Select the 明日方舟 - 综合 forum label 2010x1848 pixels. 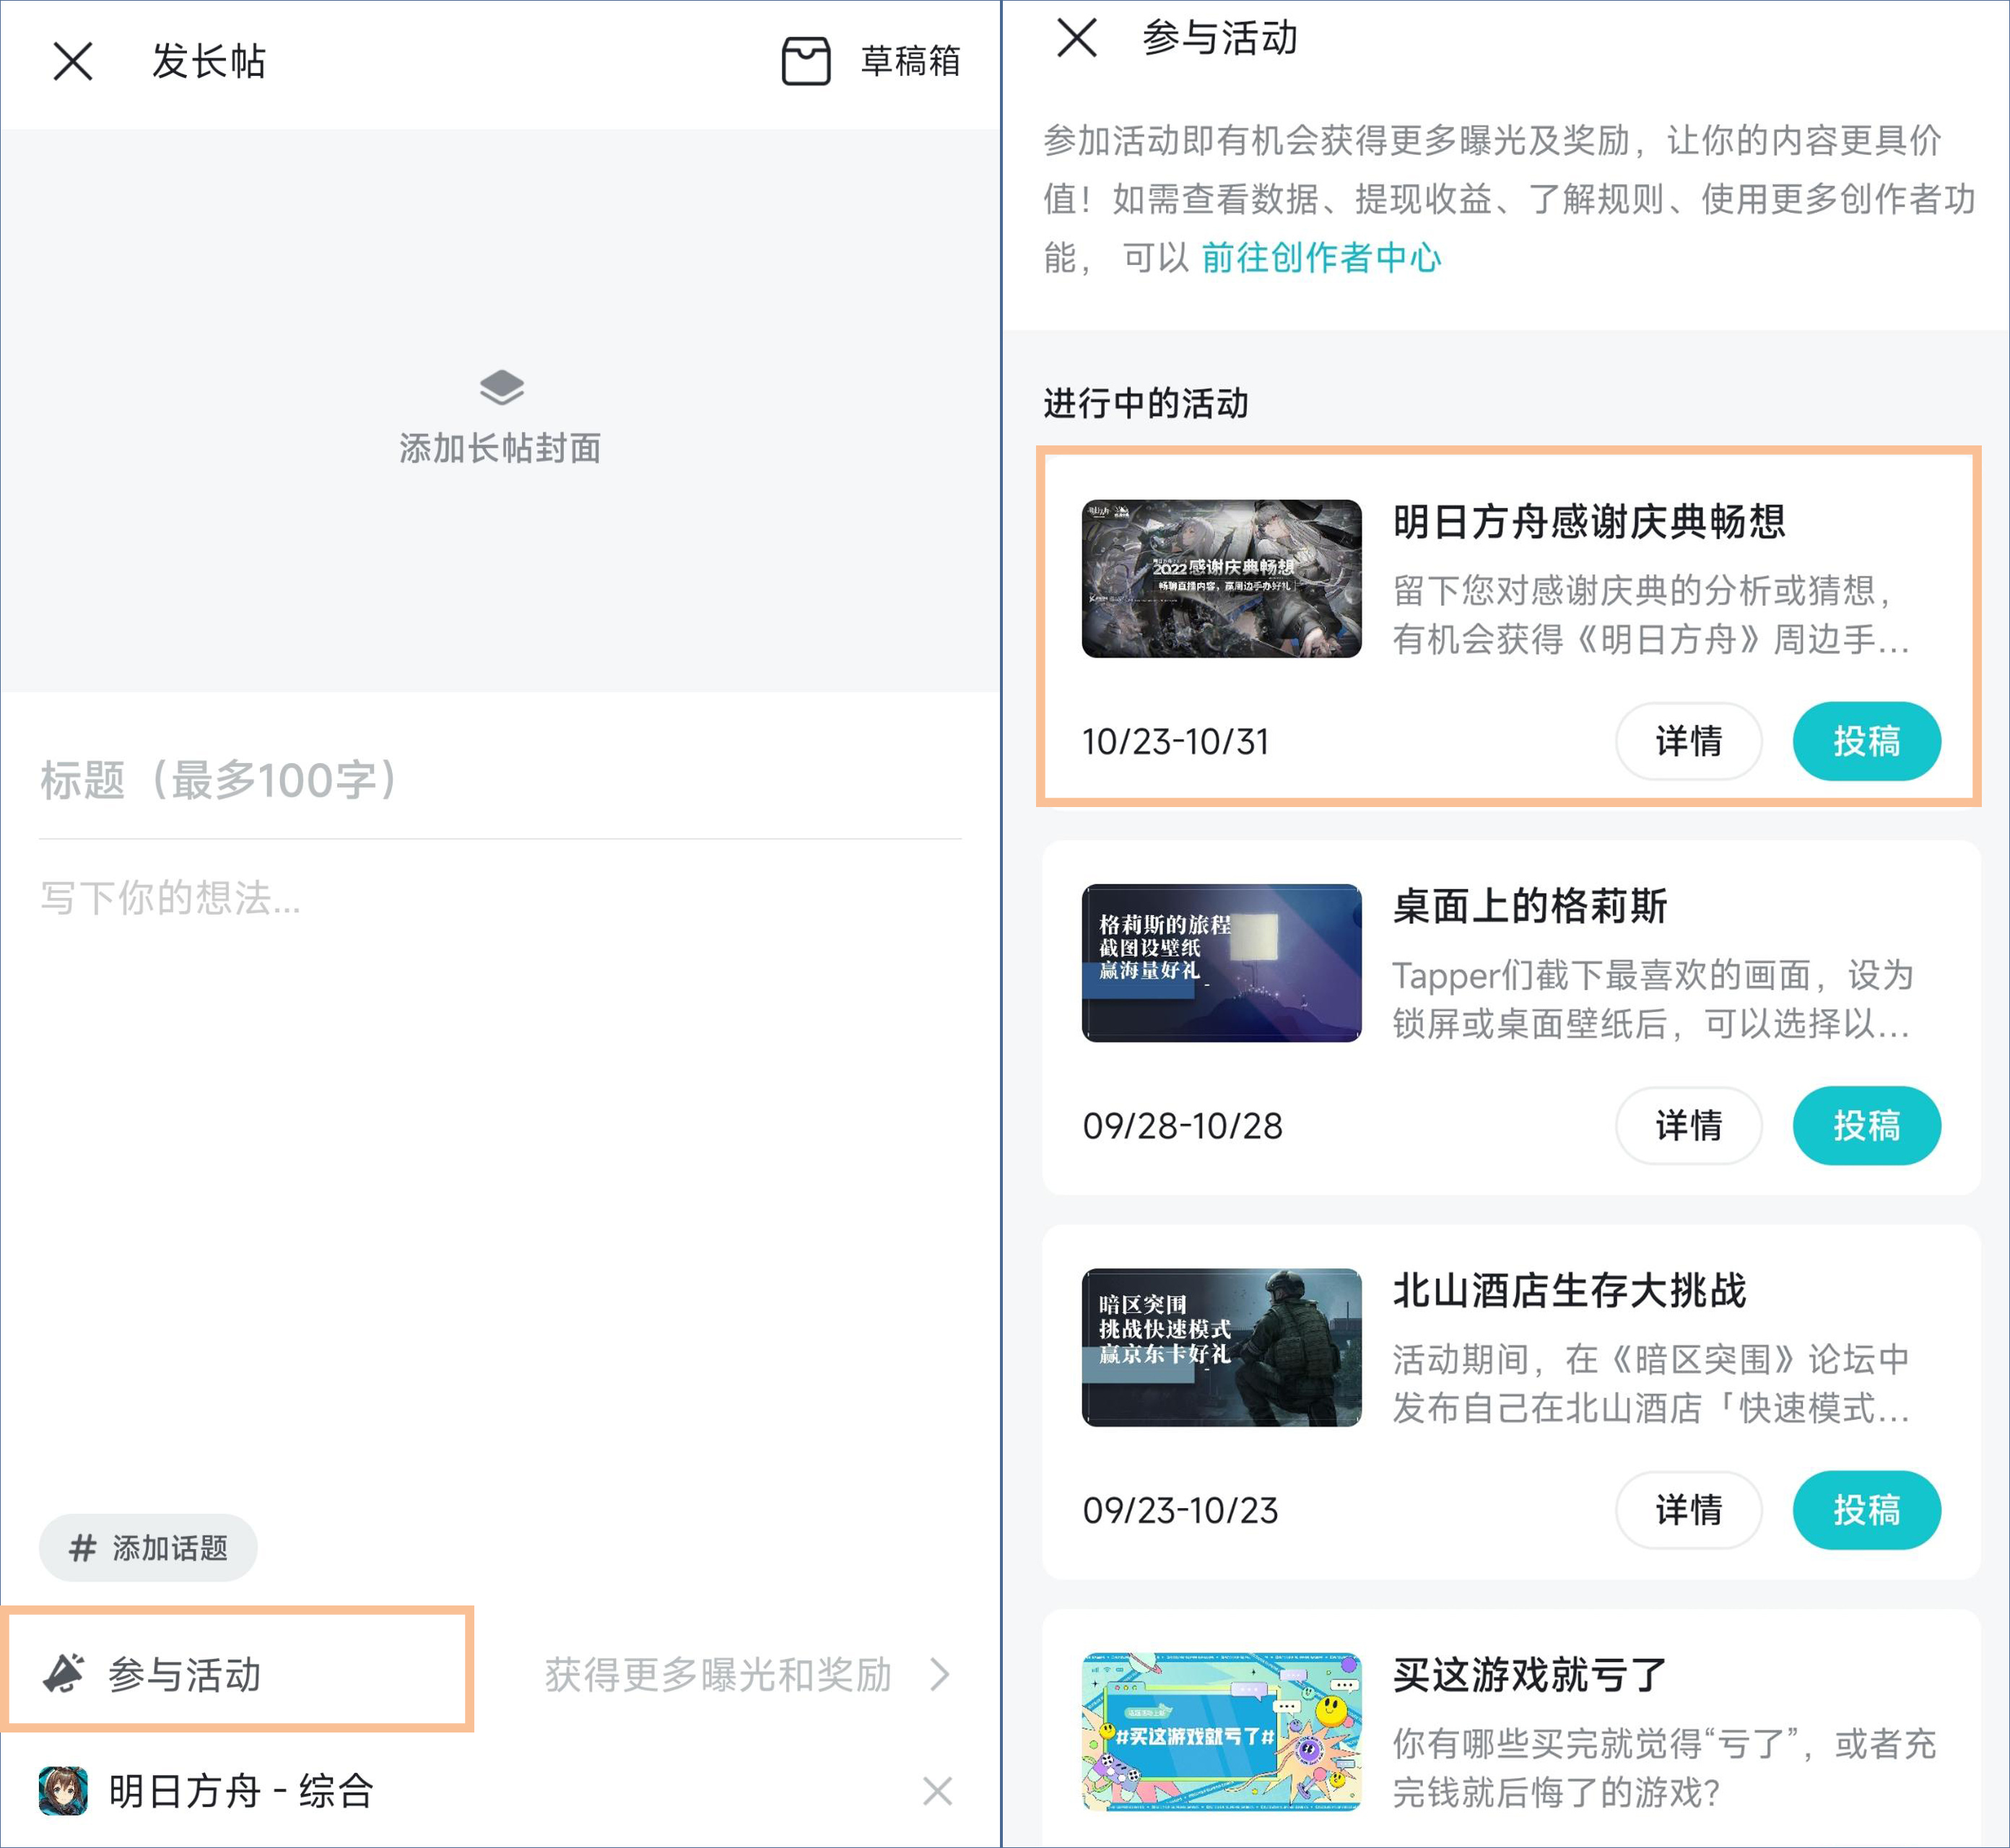tap(241, 1791)
